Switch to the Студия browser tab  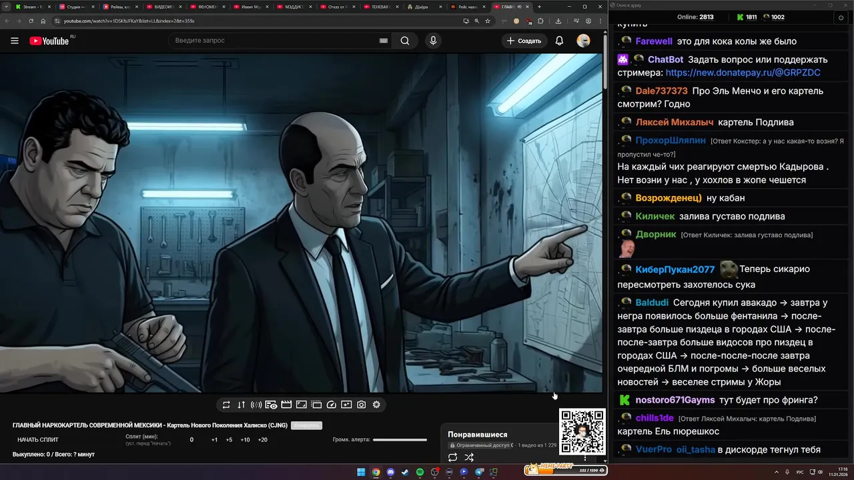(76, 7)
